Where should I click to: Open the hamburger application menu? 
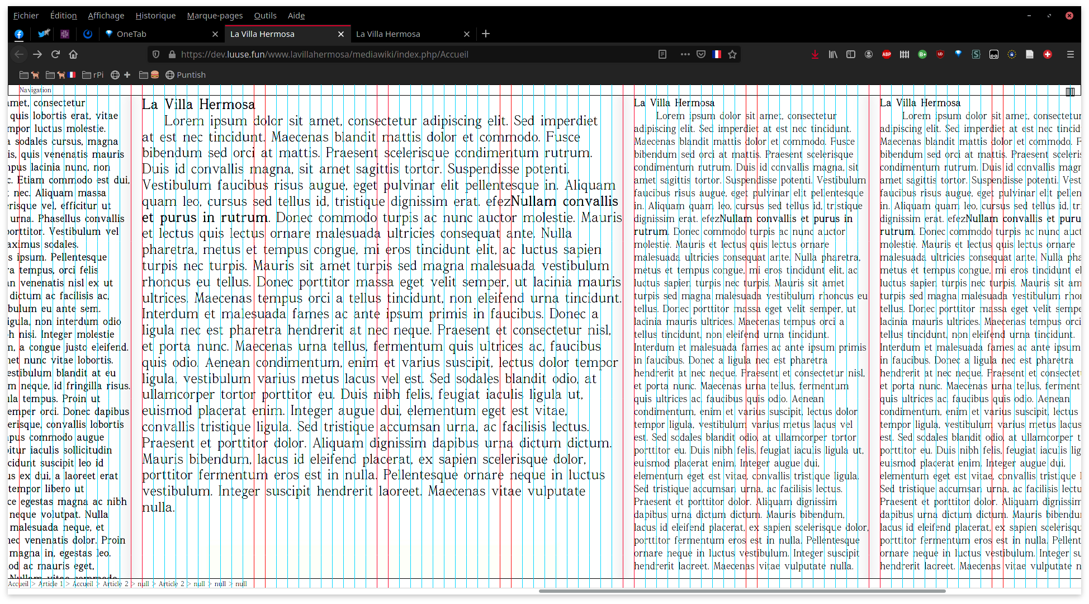point(1071,54)
